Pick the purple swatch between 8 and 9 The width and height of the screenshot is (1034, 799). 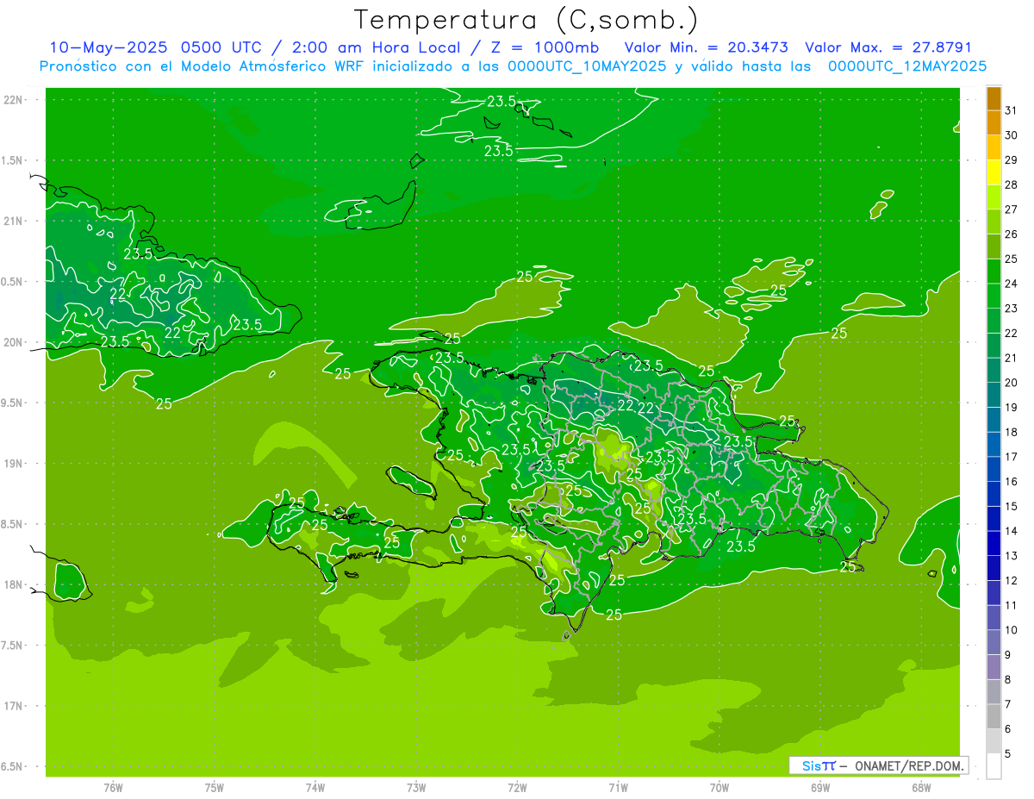994,667
